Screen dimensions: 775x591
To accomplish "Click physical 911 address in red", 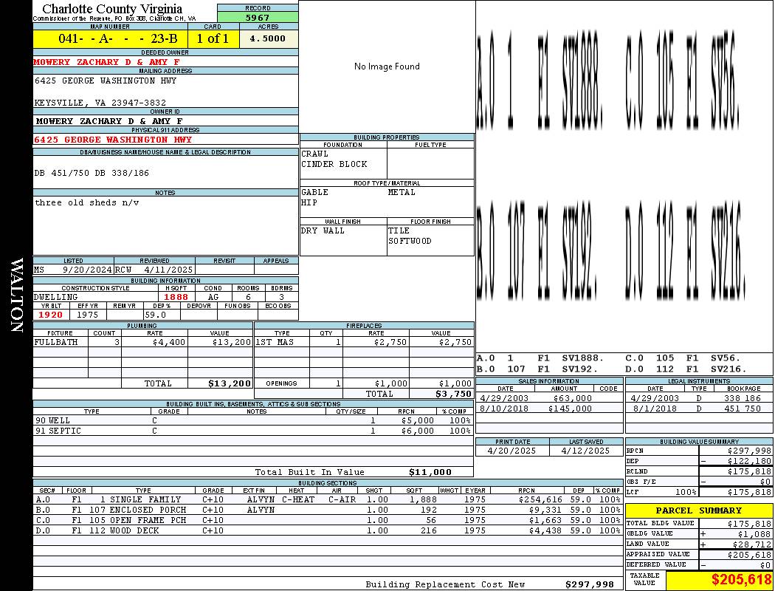I will [x=113, y=140].
